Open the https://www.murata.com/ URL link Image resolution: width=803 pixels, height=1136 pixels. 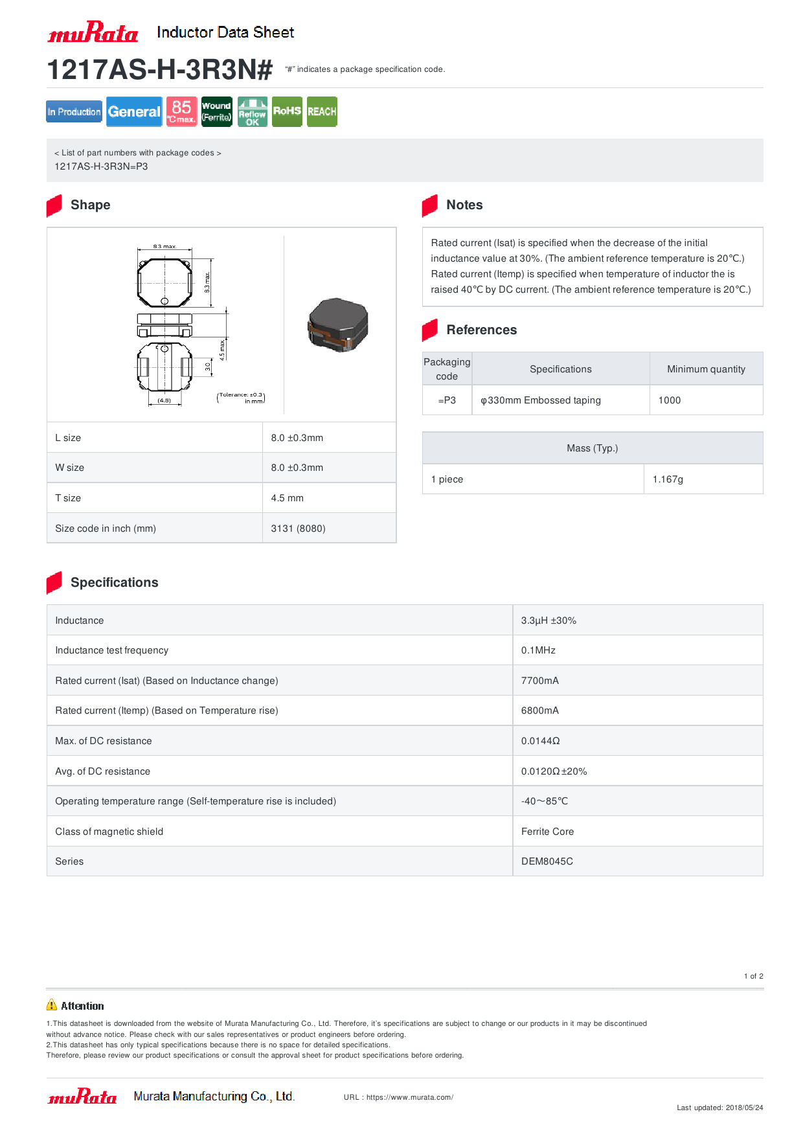coord(409,1097)
